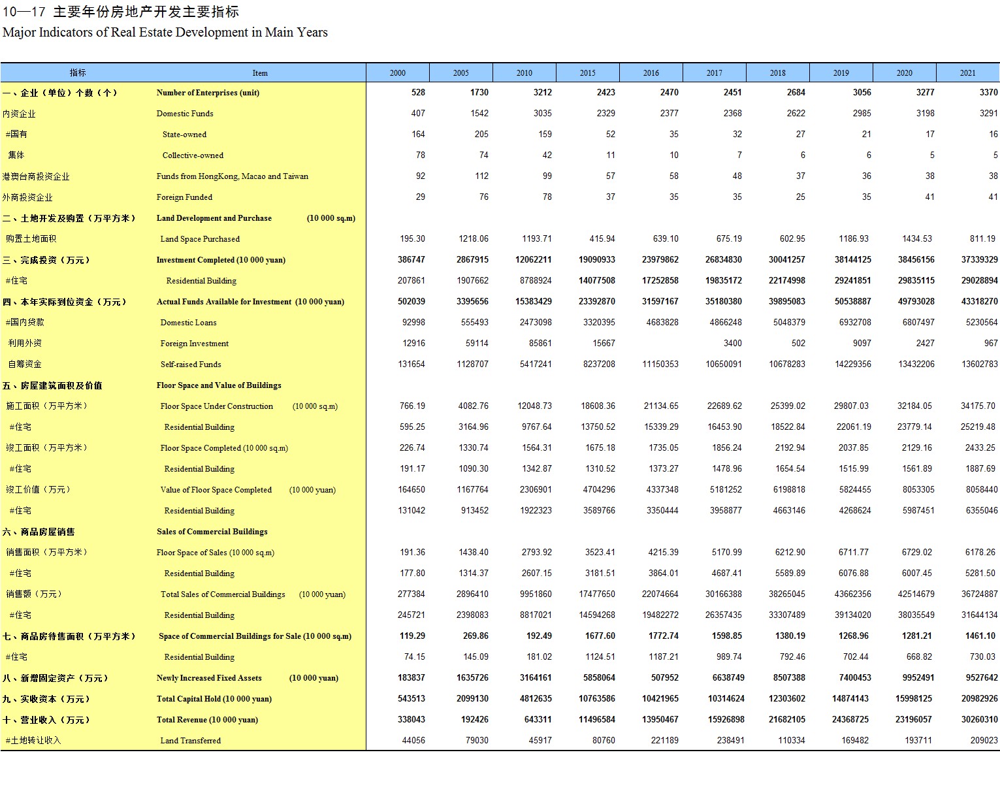Select the 'State-owned' row label
The width and height of the screenshot is (1000, 793).
point(184,135)
